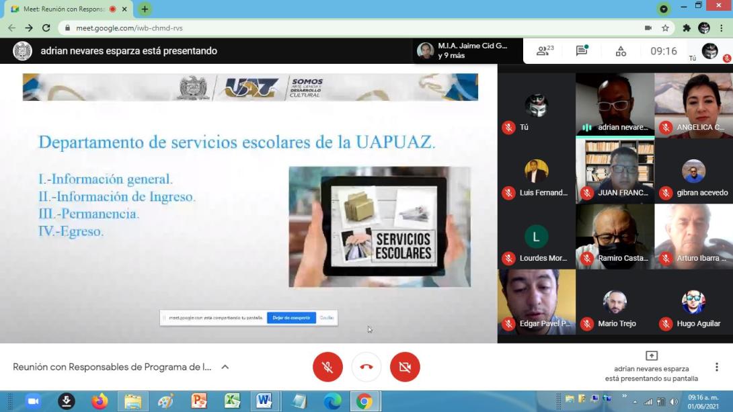Expand meeting details chevron beside meeting name
This screenshot has height=412, width=733.
pos(225,367)
